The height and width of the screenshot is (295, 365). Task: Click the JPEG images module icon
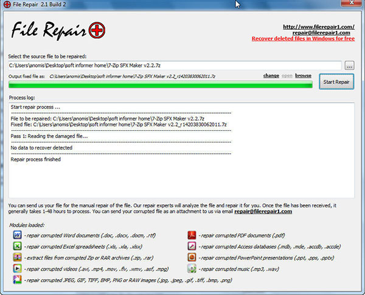(x=17, y=279)
